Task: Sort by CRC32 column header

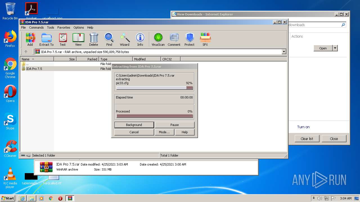Action: coord(170,59)
